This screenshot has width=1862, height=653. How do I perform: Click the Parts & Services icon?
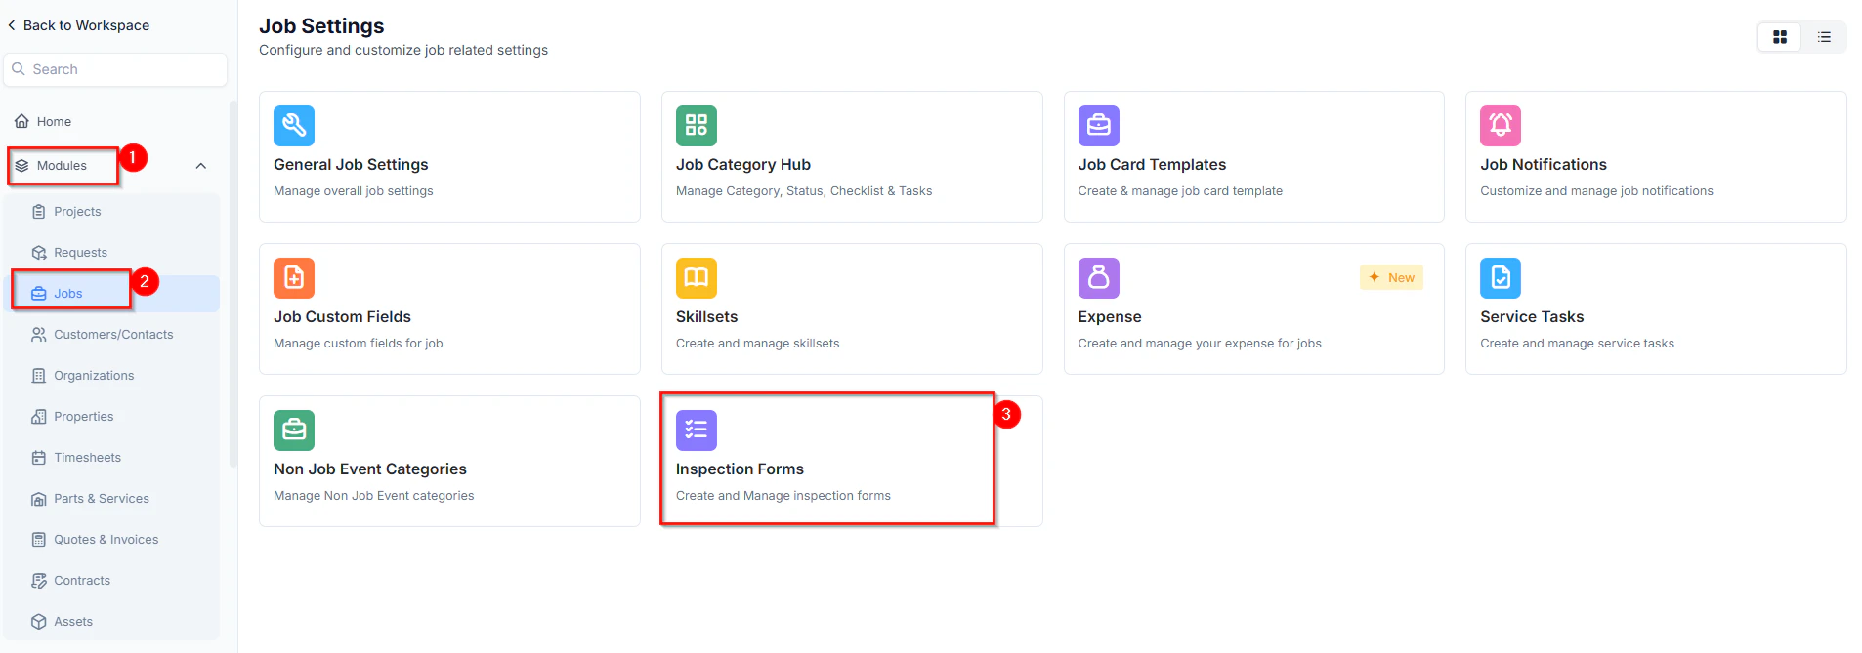click(x=39, y=499)
